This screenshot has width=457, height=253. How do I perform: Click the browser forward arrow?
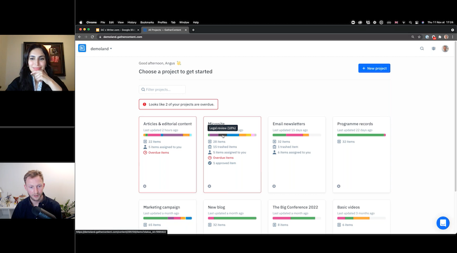[86, 37]
